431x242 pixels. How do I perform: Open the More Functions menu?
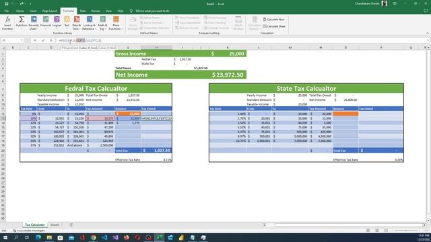[x=116, y=23]
